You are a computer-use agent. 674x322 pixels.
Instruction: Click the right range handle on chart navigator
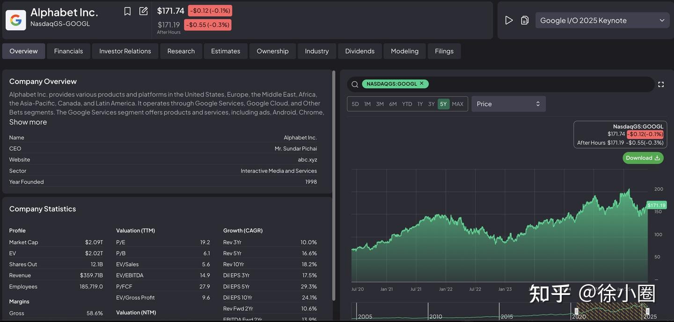point(648,311)
